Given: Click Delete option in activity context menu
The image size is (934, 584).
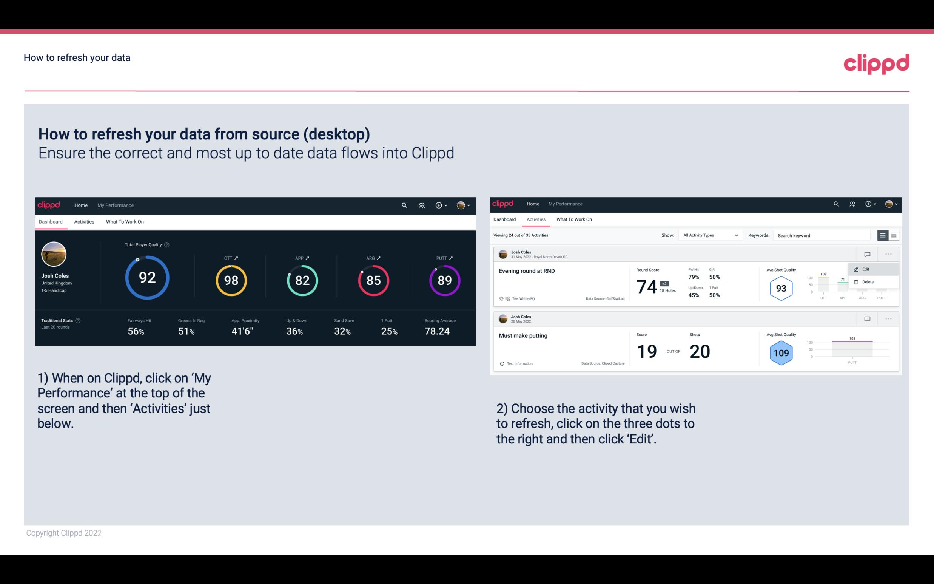Looking at the screenshot, I should click(x=868, y=282).
